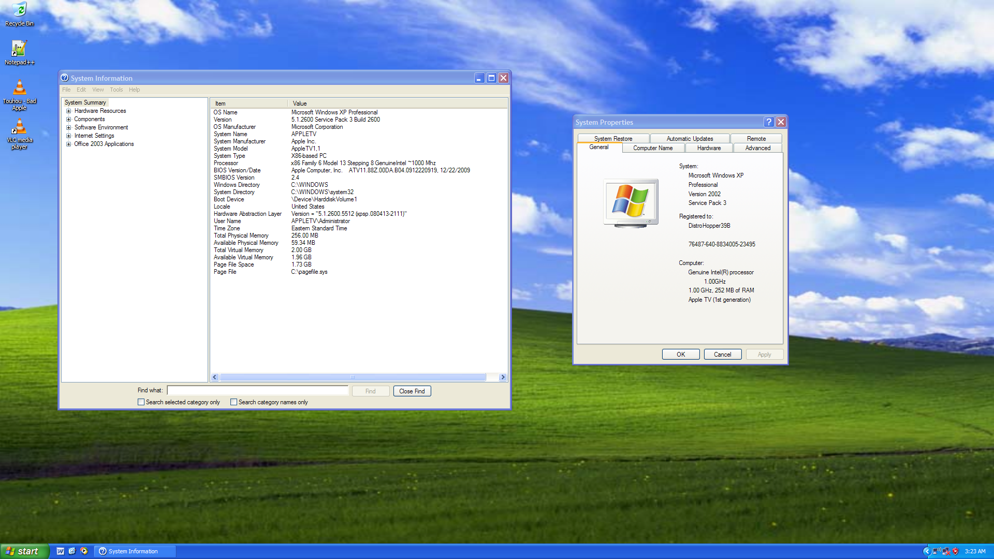Open the Security Center shield in the system tray
The image size is (994, 559).
click(x=955, y=551)
